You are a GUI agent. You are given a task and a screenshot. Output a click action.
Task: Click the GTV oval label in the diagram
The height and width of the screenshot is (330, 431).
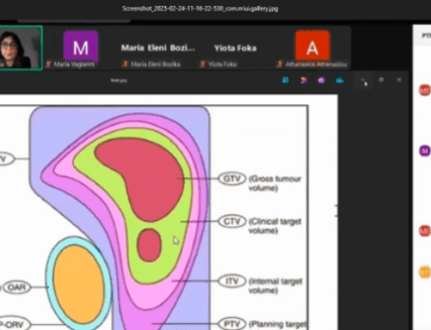(232, 178)
